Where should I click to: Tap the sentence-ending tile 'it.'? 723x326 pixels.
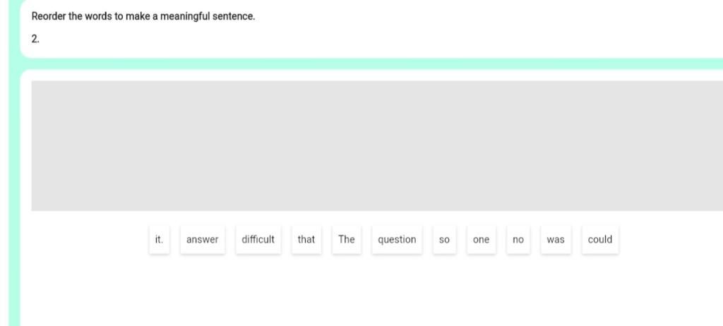point(159,239)
